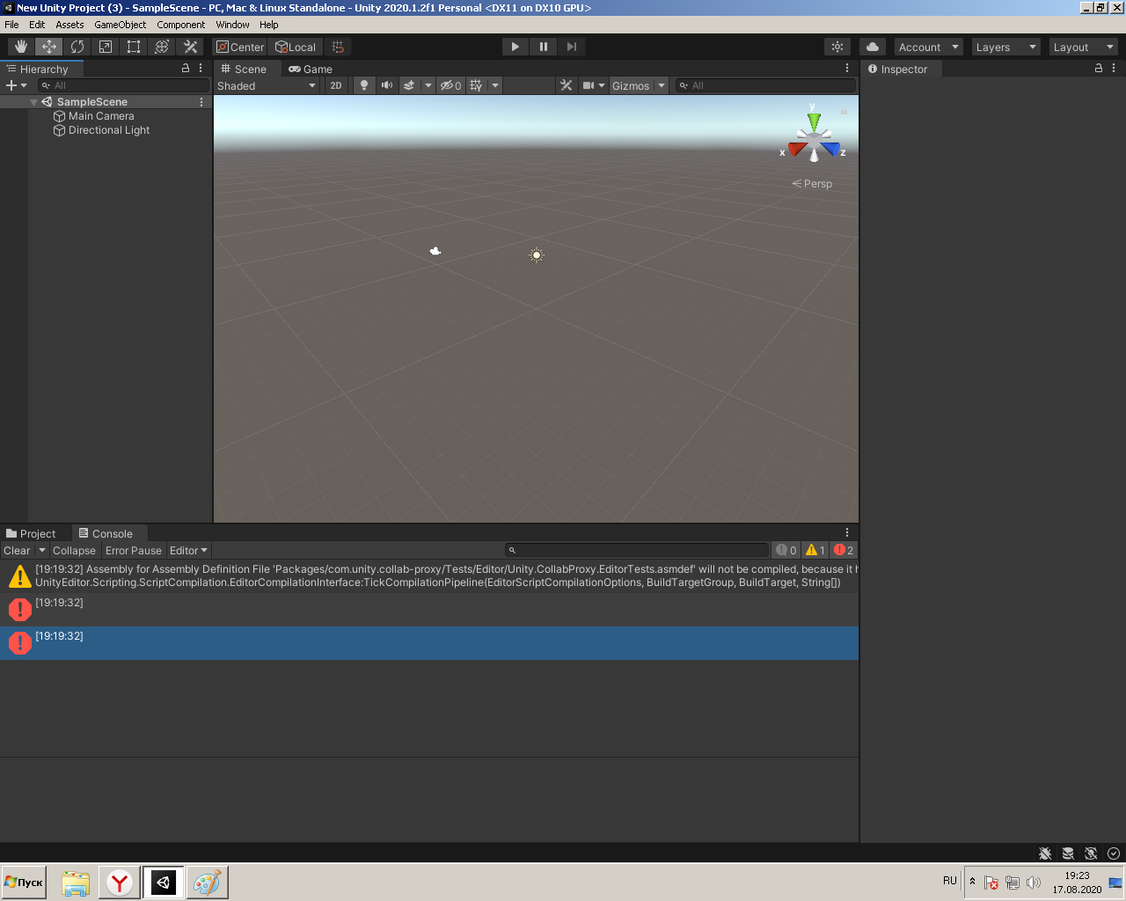Lock the Hierarchy panel
The height and width of the screenshot is (901, 1126).
pyautogui.click(x=186, y=68)
